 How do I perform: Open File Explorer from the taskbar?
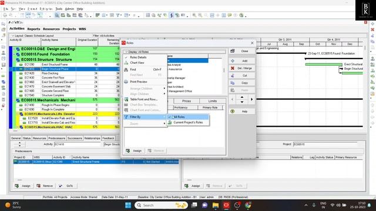pos(216,205)
